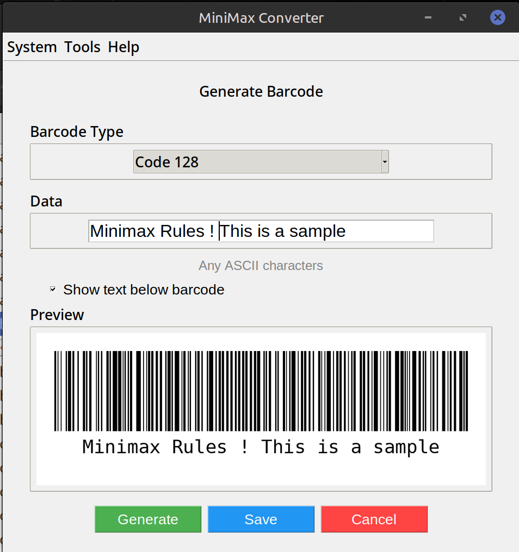Screen dimensions: 519x552
Task: Click the Any ASCII characters hint
Action: coord(261,266)
